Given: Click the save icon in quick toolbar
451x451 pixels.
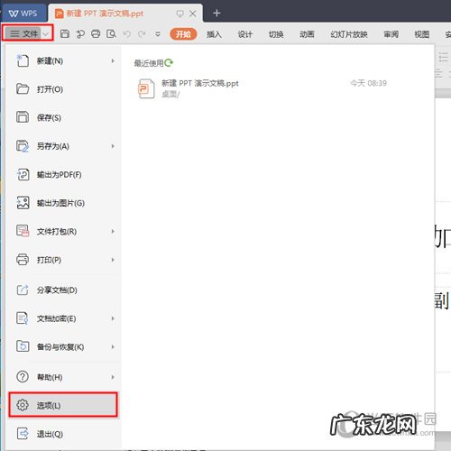Looking at the screenshot, I should coord(65,33).
